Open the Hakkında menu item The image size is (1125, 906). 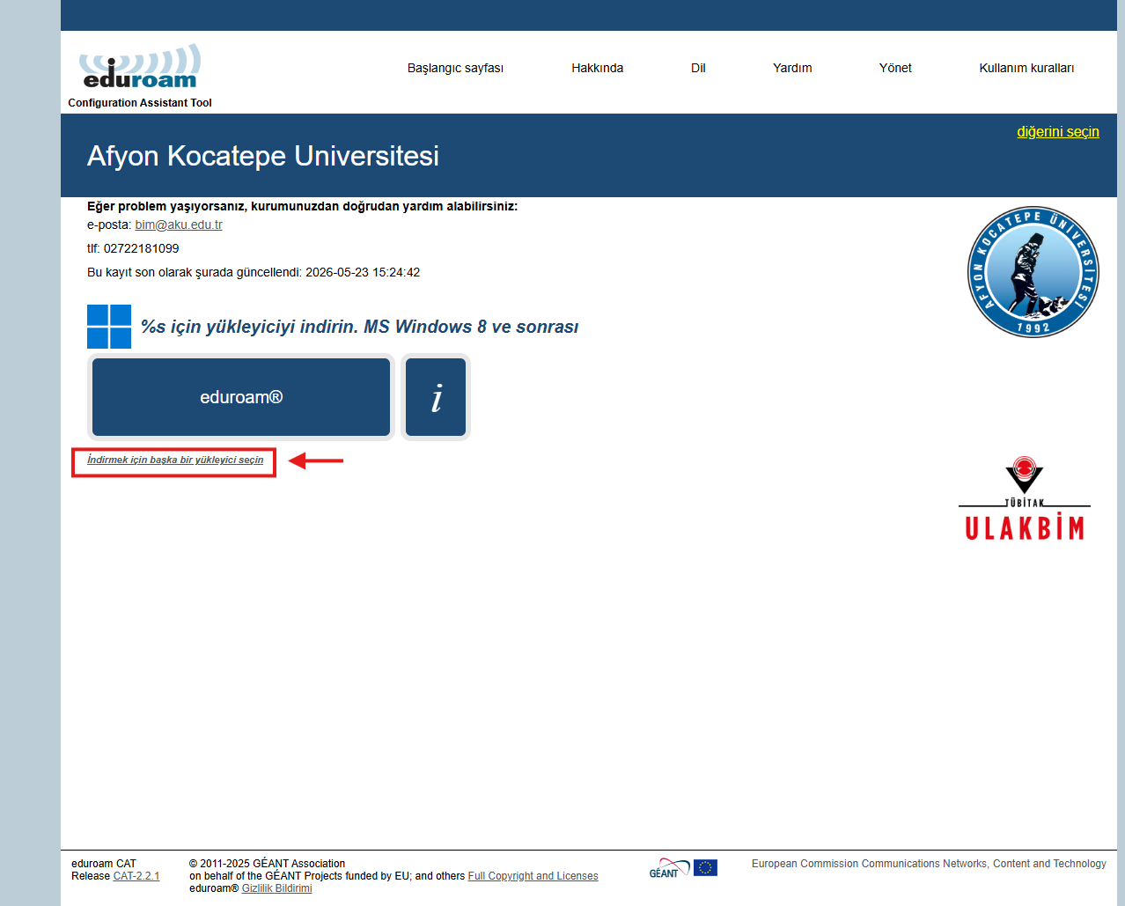pyautogui.click(x=597, y=68)
